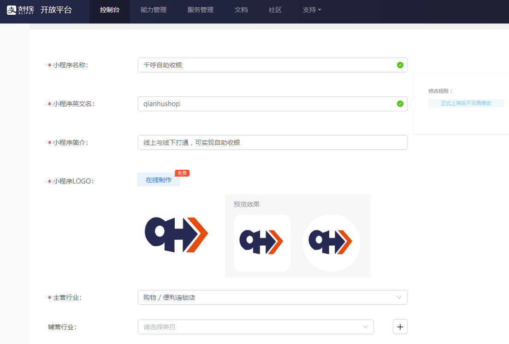Click 正式上架后不可再修改 rule text
Screen dimensions: 509x344
point(466,103)
